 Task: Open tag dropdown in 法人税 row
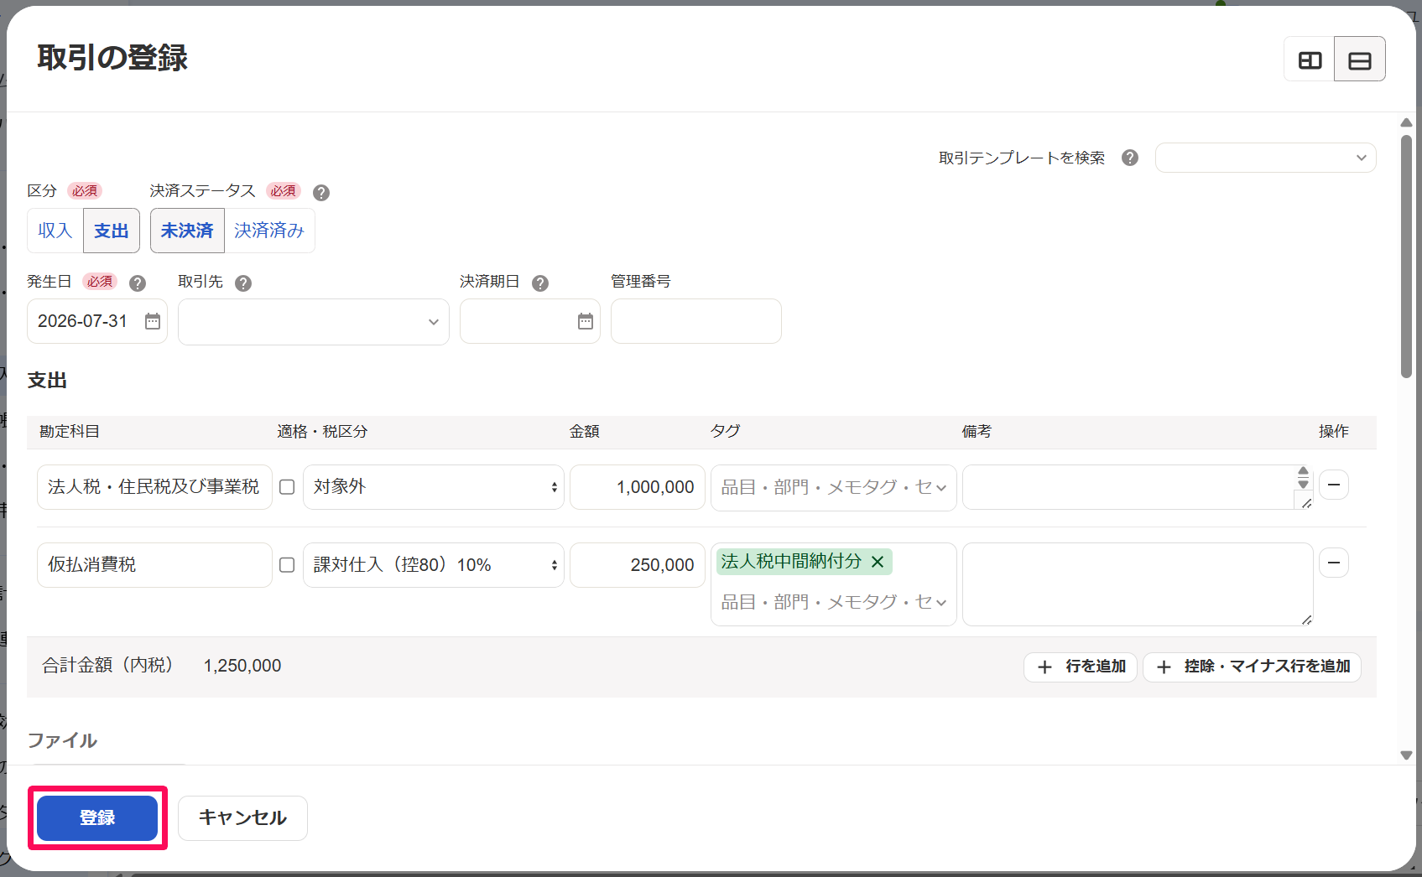[834, 487]
